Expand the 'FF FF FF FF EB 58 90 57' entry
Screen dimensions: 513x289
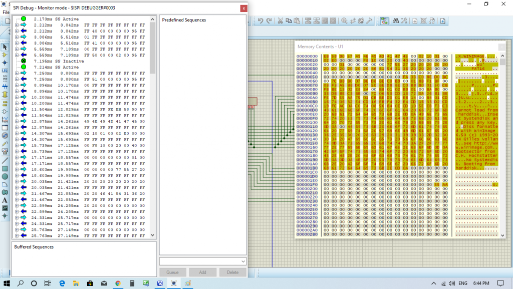click(17, 108)
